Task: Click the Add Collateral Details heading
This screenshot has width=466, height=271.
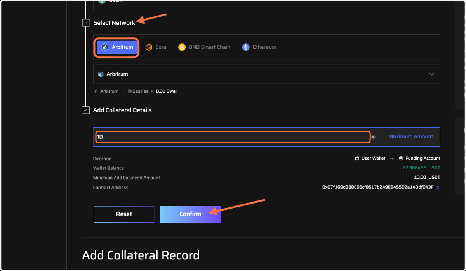Action: pos(122,110)
